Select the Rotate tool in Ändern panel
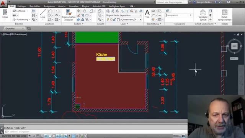 point(85,11)
